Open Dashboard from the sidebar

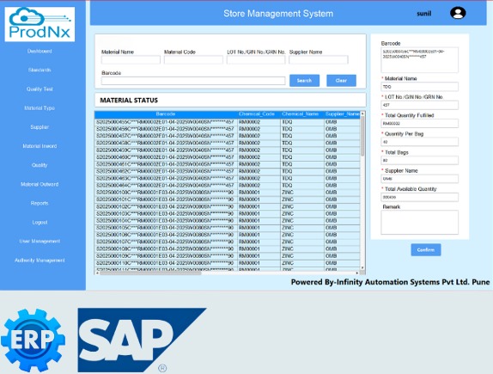coord(40,51)
